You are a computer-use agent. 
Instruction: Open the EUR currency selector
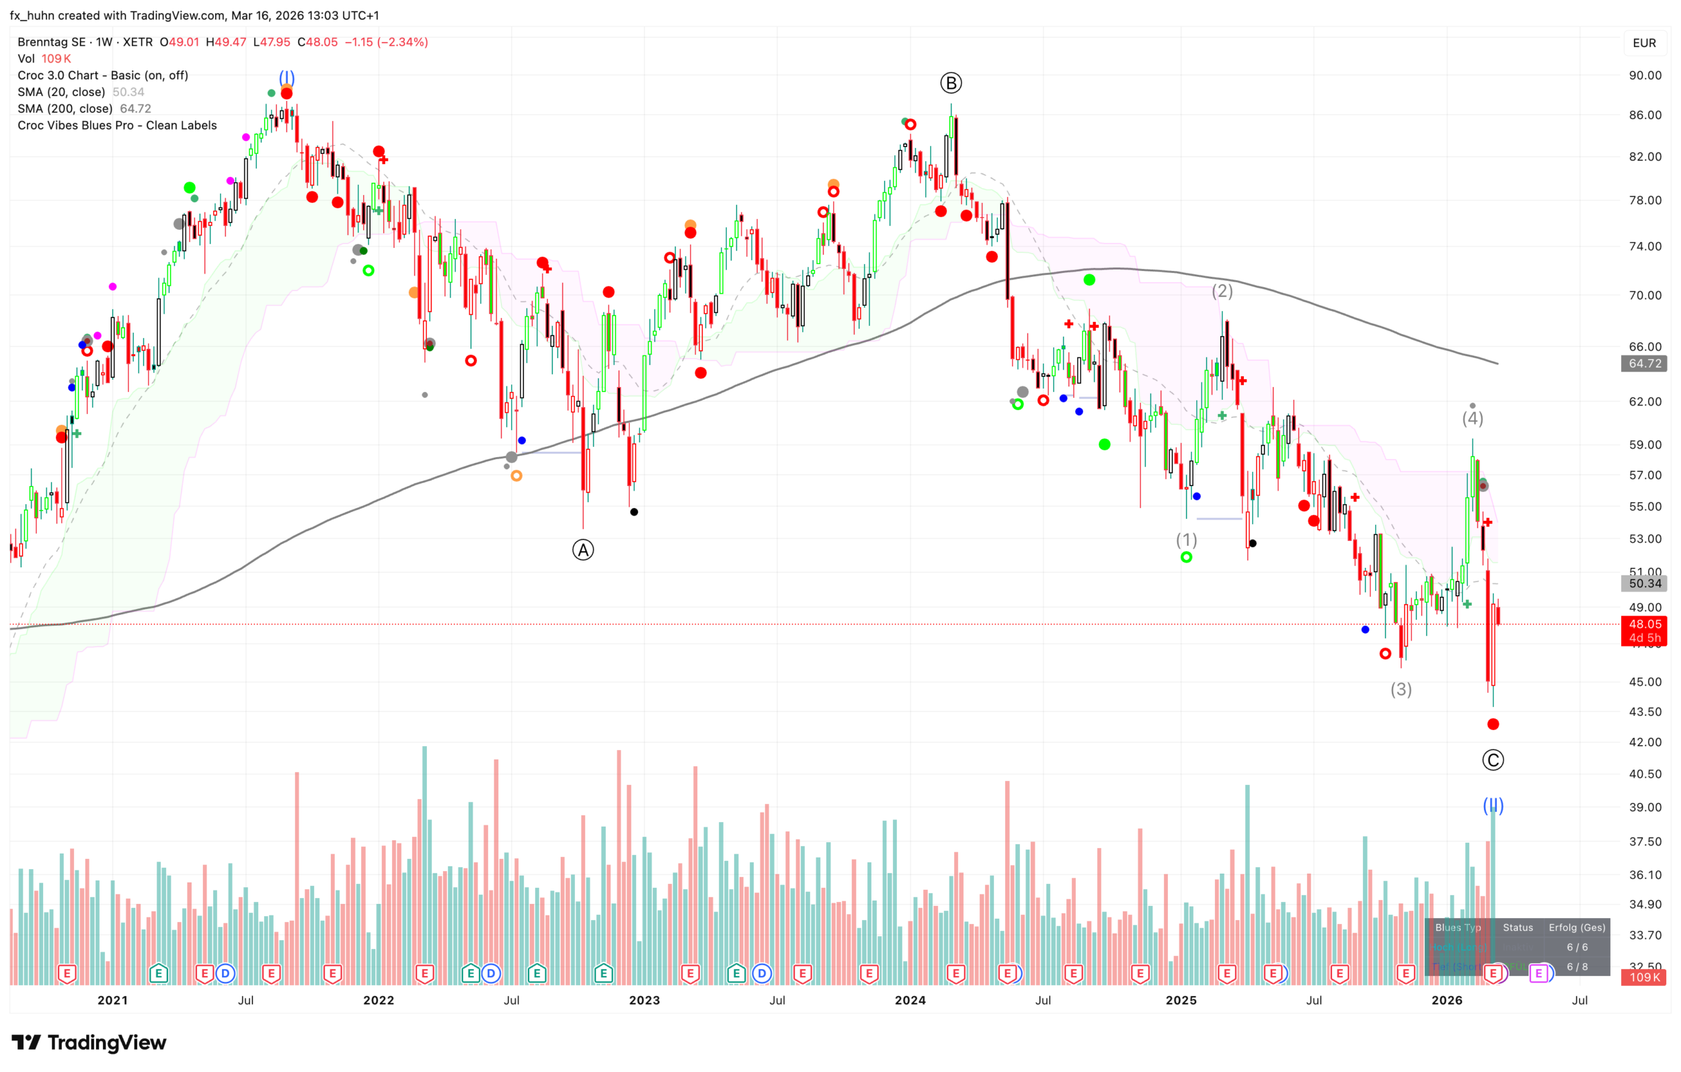point(1644,43)
